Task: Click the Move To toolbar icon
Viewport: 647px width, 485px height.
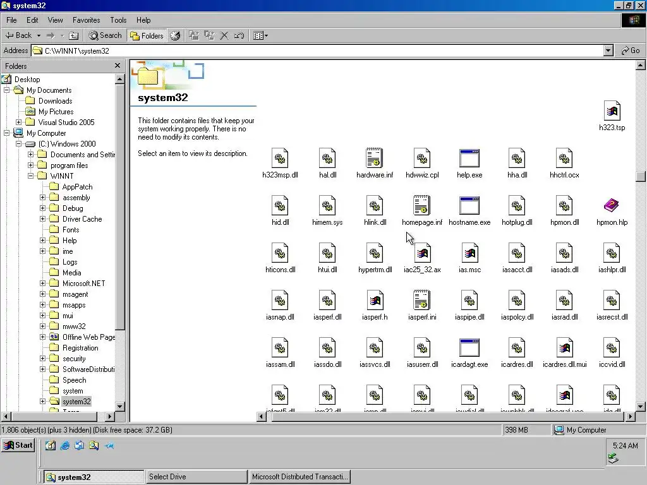Action: point(193,35)
